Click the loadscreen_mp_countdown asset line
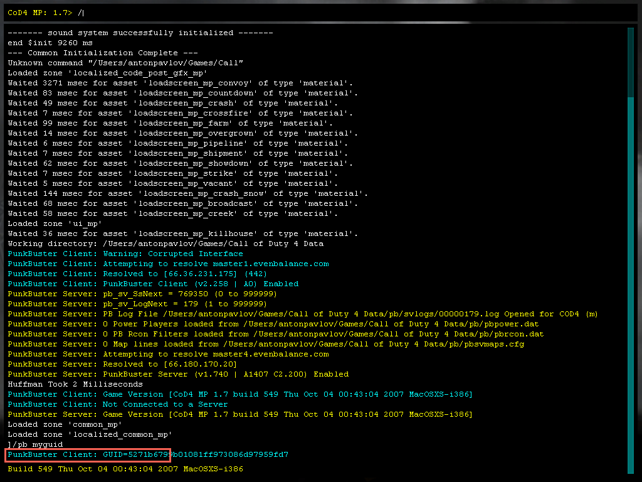 [182, 93]
